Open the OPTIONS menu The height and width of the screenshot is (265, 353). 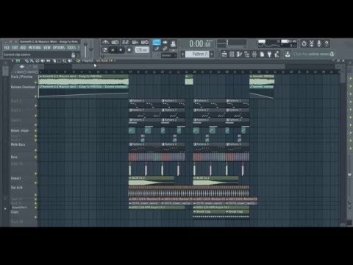(59, 48)
